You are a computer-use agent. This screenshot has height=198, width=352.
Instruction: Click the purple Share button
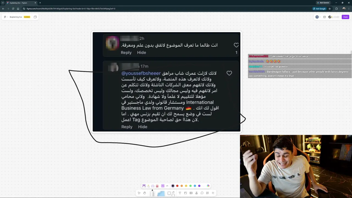345,17
